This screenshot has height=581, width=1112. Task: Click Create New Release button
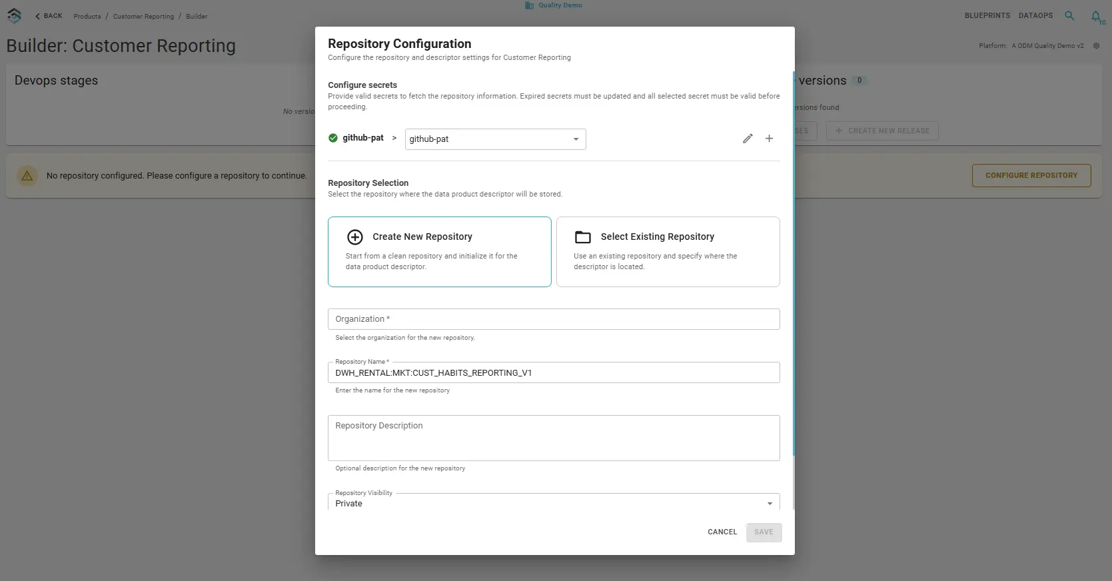(882, 131)
